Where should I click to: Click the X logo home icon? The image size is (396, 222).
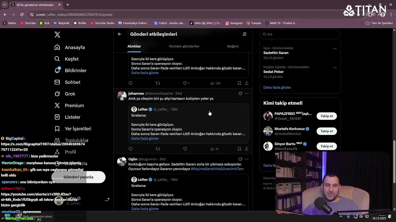point(57,35)
